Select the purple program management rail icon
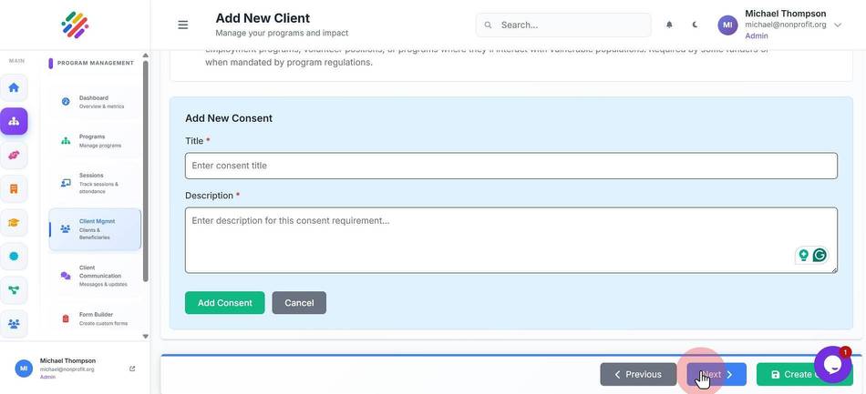The height and width of the screenshot is (394, 866). pyautogui.click(x=14, y=121)
